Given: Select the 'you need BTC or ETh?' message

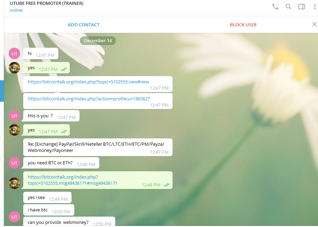Looking at the screenshot, I should click(61, 163).
